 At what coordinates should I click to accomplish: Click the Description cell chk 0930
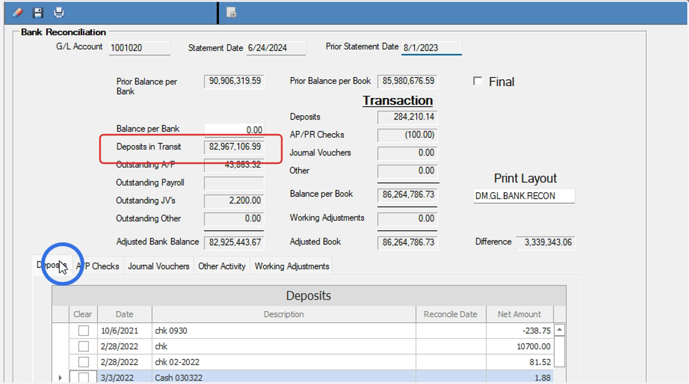(x=284, y=331)
